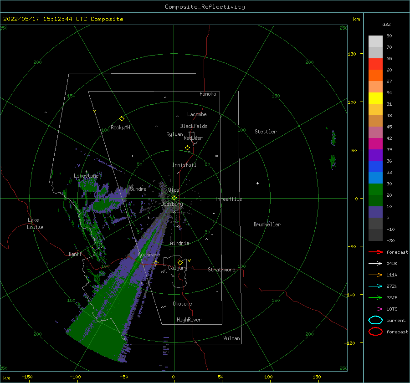Click the Banff label
The image size is (410, 383).
pyautogui.click(x=75, y=254)
